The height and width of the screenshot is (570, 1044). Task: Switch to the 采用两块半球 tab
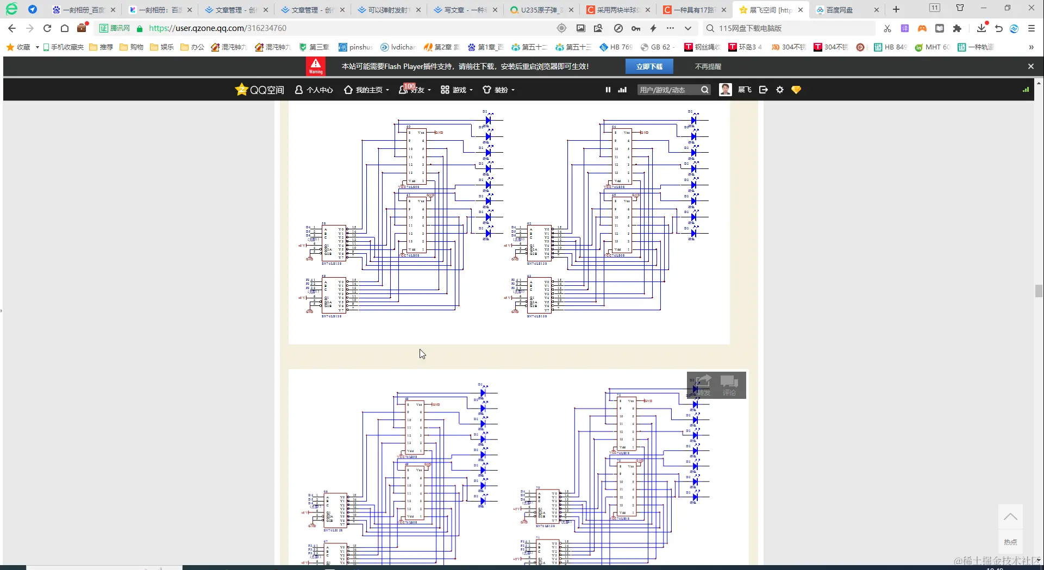click(617, 10)
